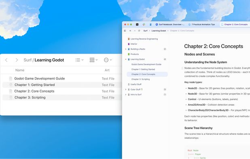Expand the Intro to Surf notebook
This screenshot has width=250, height=159.
click(x=126, y=94)
